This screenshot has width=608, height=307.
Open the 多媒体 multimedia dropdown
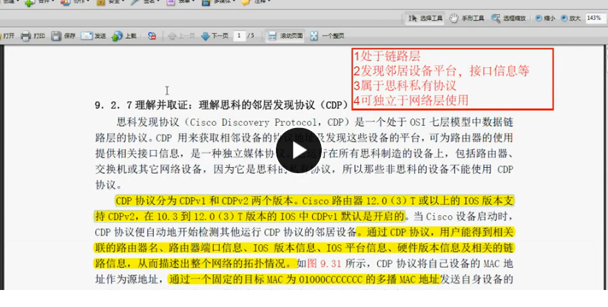point(217,2)
